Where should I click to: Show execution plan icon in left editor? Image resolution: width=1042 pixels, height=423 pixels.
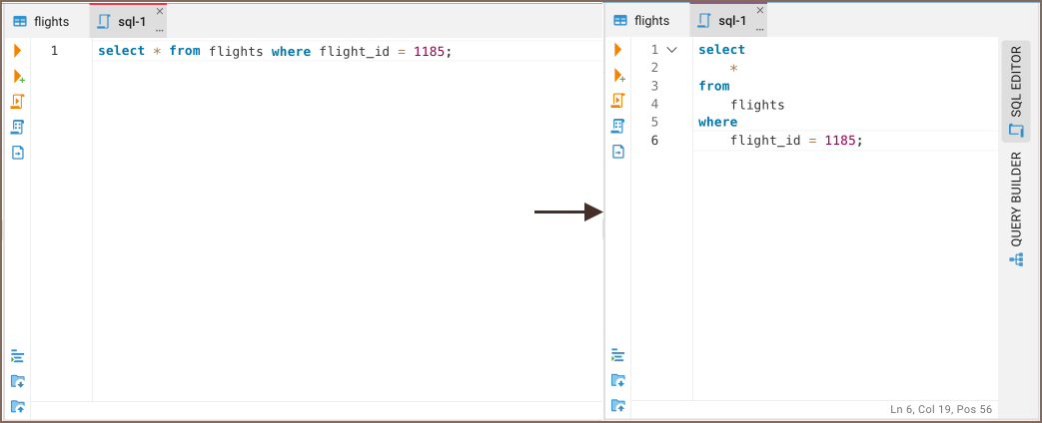18,127
